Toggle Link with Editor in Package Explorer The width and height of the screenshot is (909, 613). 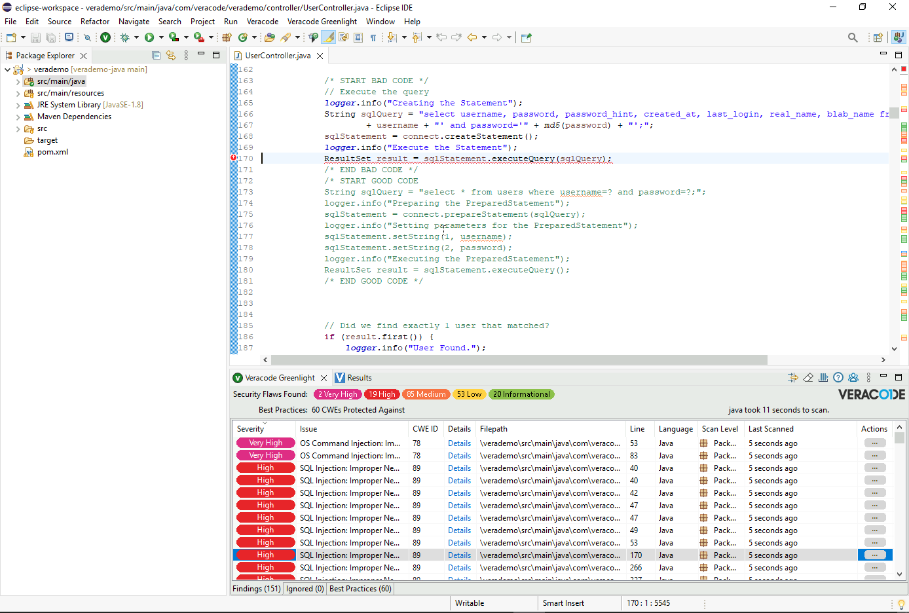coord(171,56)
